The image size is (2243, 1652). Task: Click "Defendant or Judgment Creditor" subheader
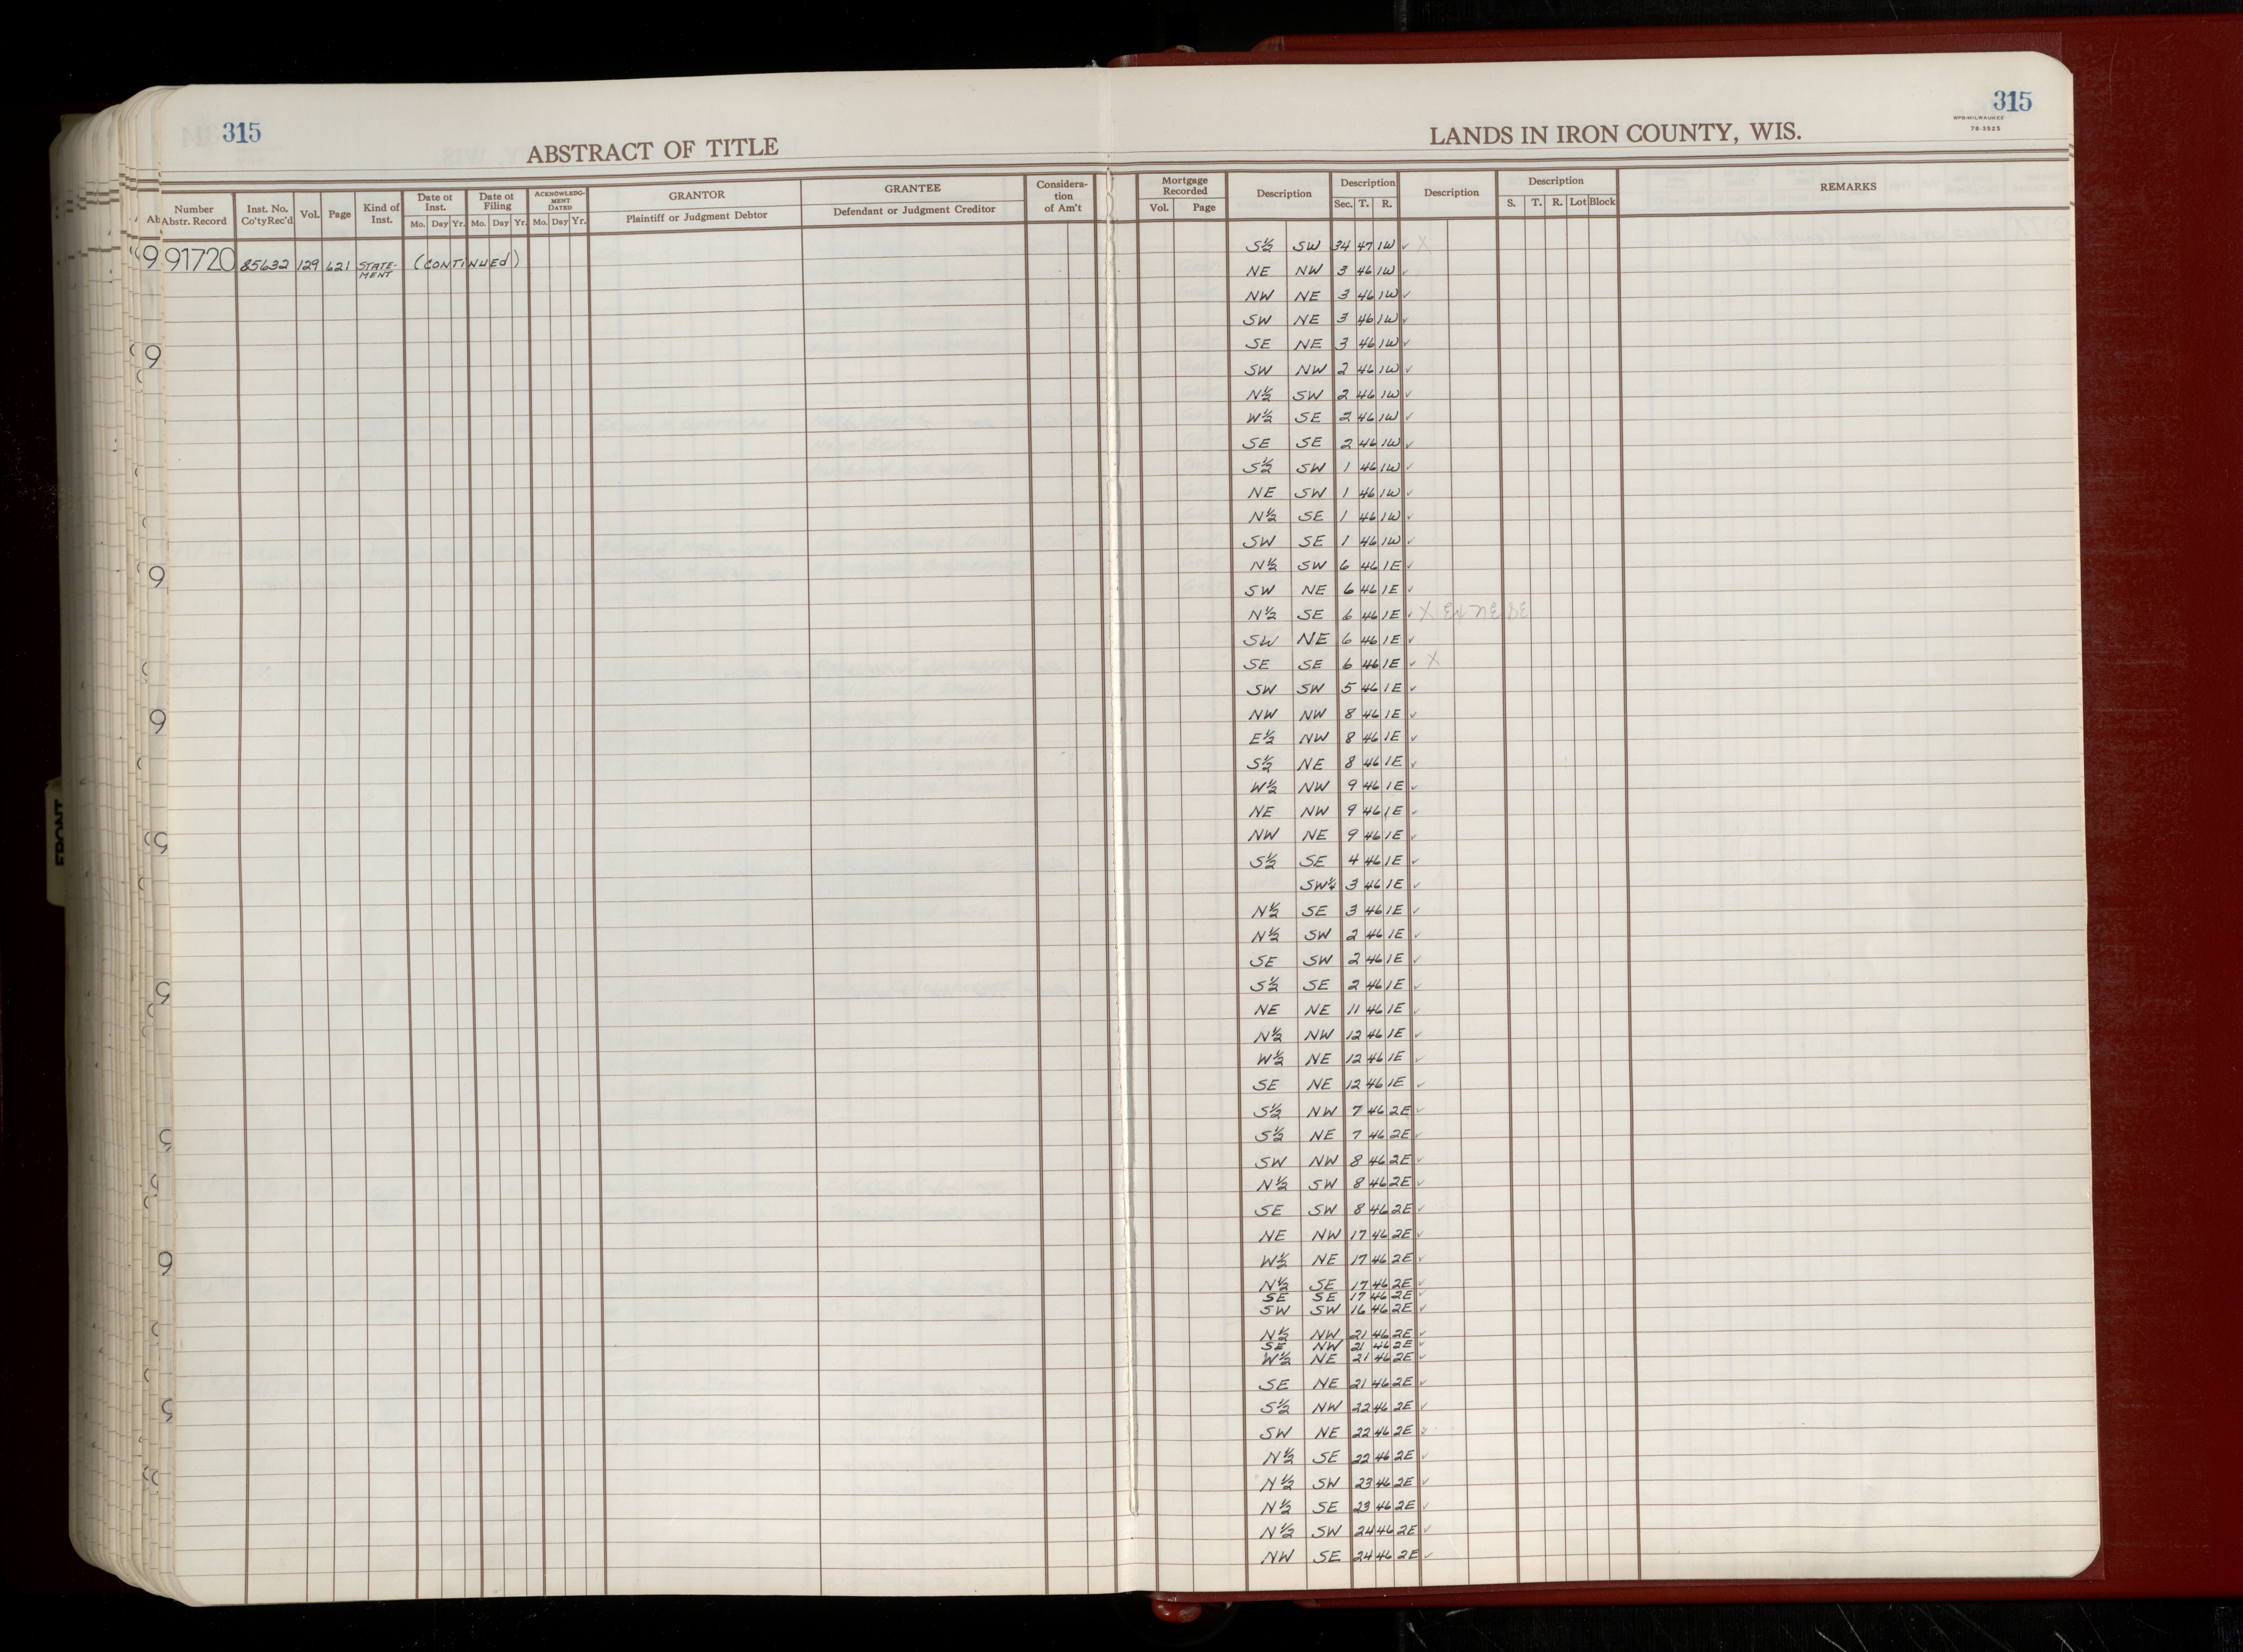[x=914, y=210]
